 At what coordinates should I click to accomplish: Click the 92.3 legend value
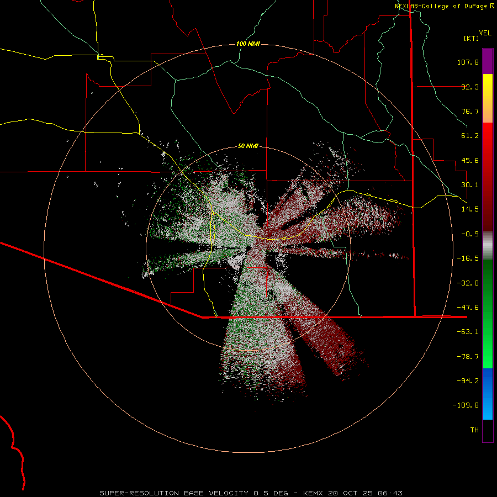(x=470, y=87)
